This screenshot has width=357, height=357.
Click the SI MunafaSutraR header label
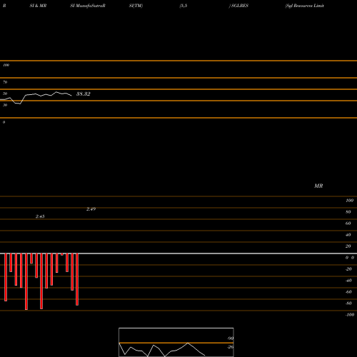(88, 6)
